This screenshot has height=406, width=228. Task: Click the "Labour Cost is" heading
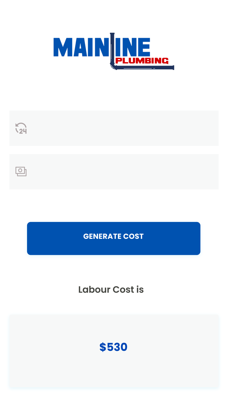(111, 289)
